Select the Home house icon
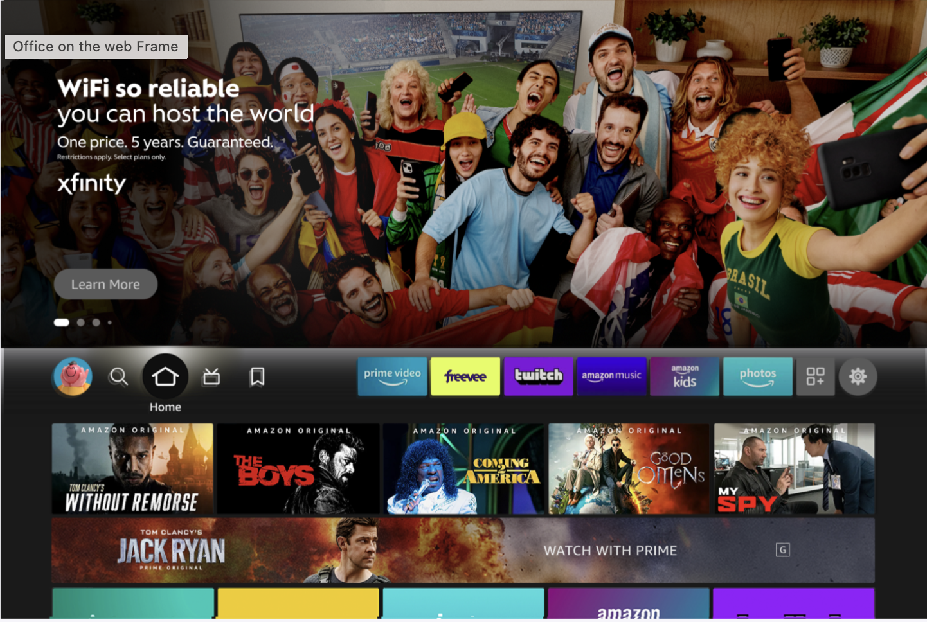 click(165, 377)
